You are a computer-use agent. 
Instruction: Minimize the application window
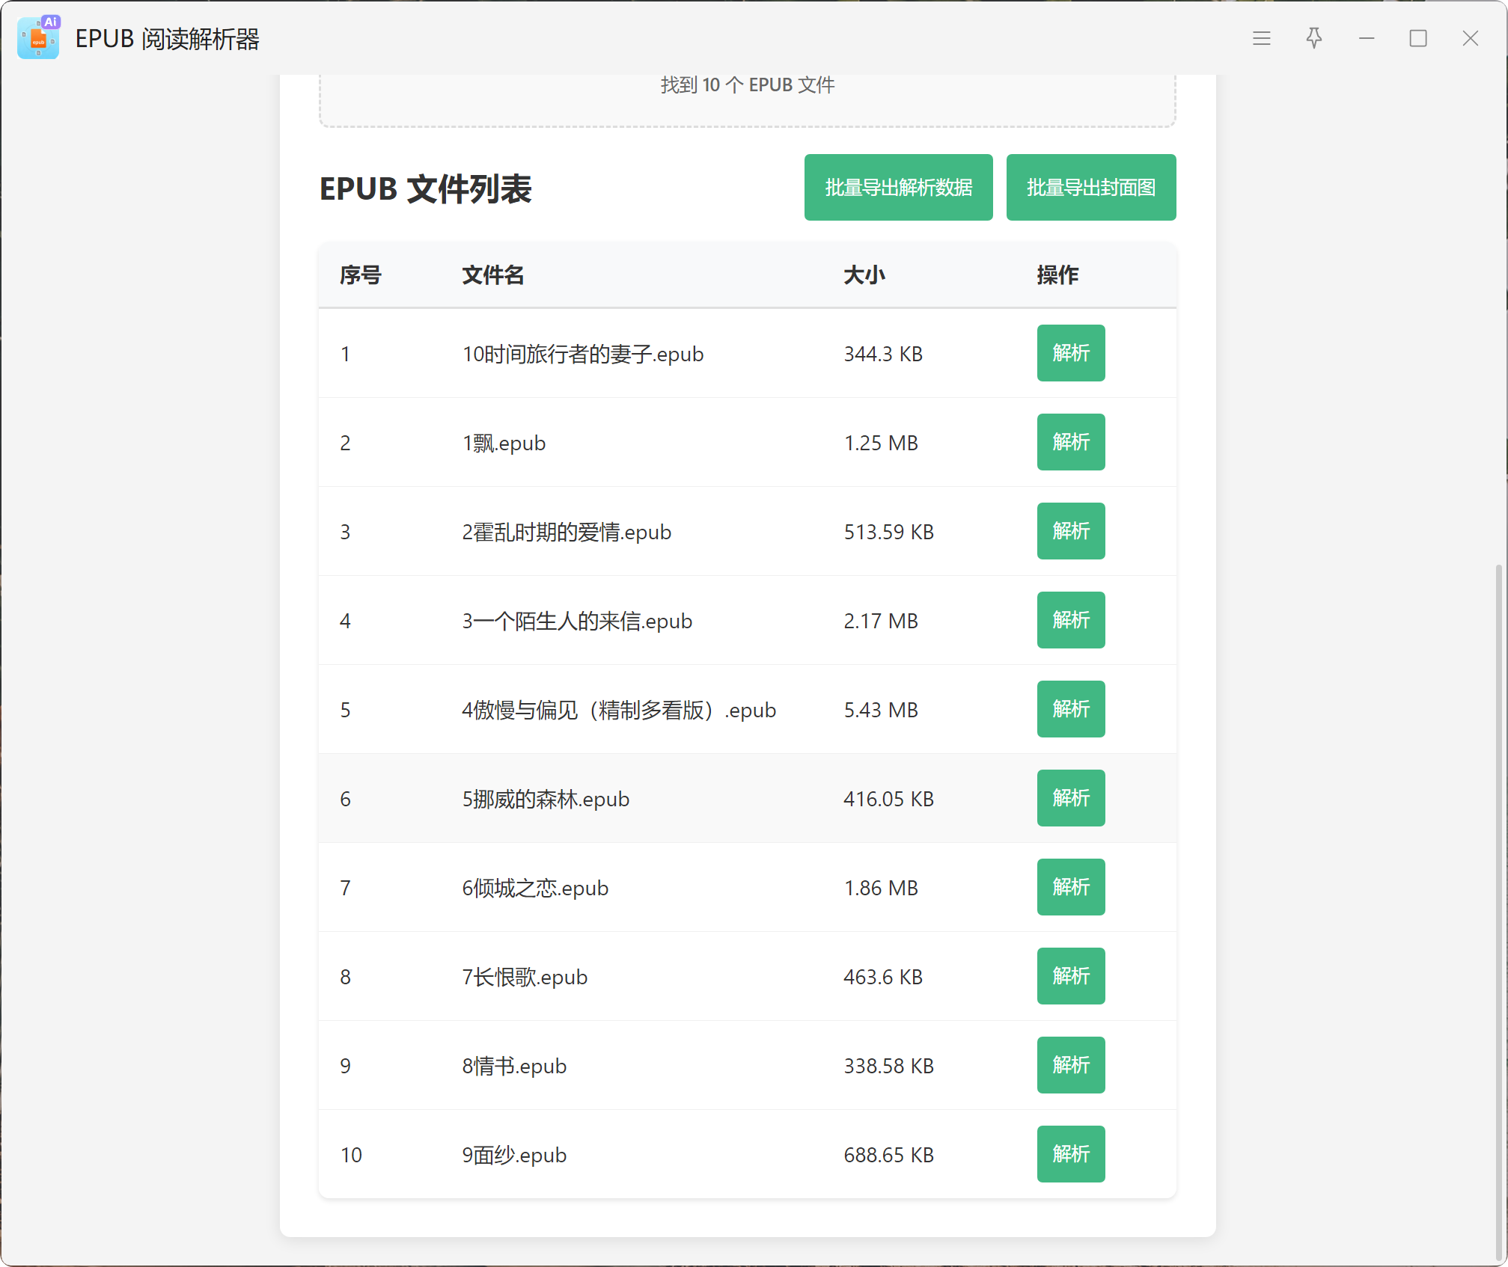click(x=1366, y=38)
